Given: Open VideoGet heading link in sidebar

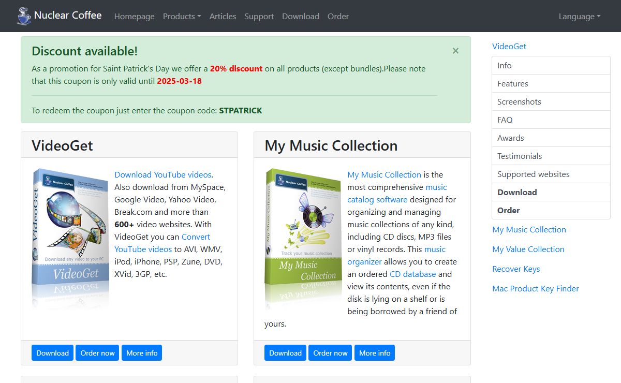Looking at the screenshot, I should (x=509, y=46).
